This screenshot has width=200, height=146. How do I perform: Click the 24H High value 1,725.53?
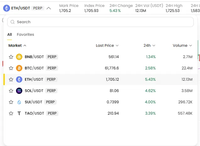point(172,11)
